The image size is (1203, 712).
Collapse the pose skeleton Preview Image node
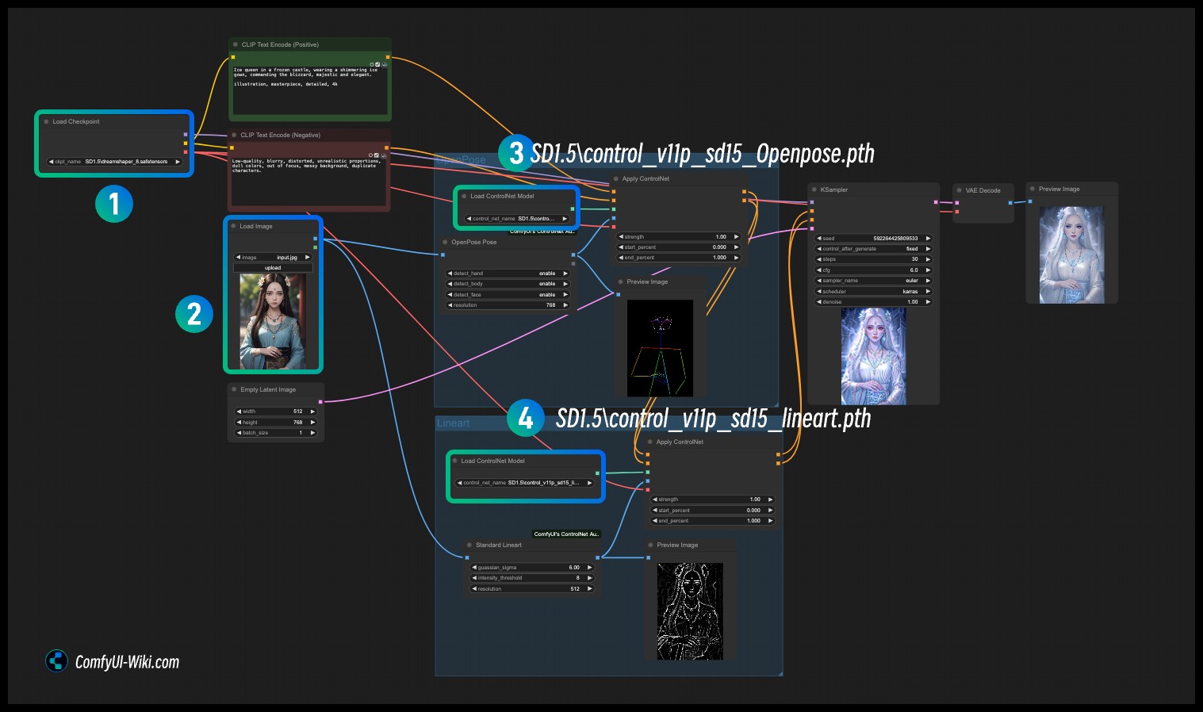pyautogui.click(x=621, y=281)
